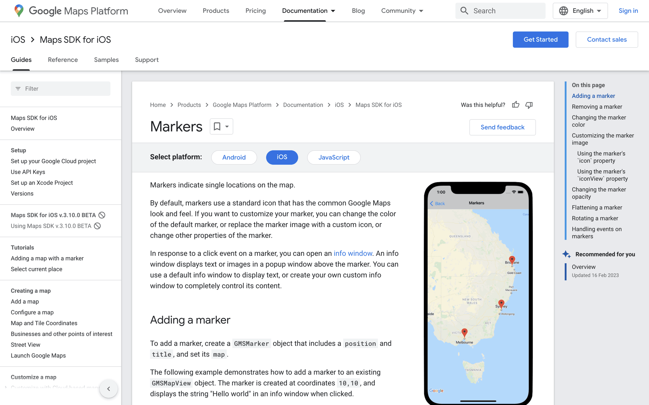This screenshot has width=649, height=405.
Task: Click the bookmark icon next to Markers
Action: coord(217,127)
